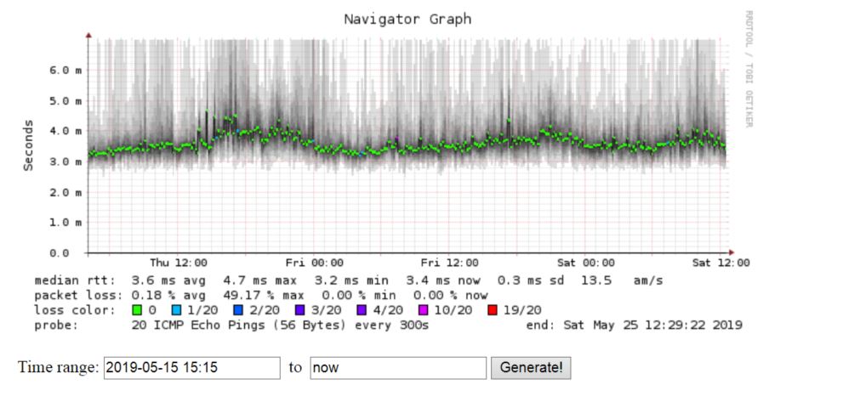Click the indigo 3/20 loss swatch

pos(300,311)
